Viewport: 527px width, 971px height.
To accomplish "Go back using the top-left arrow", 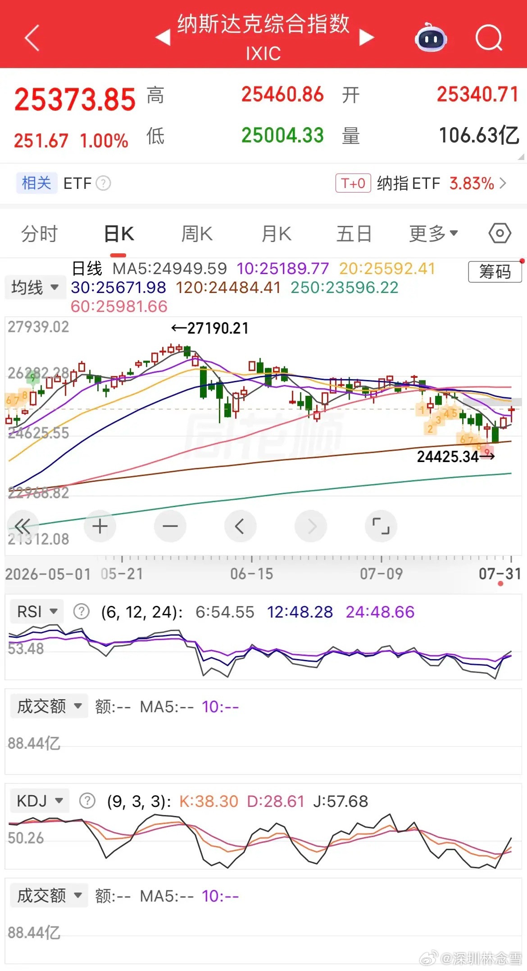I will [32, 38].
